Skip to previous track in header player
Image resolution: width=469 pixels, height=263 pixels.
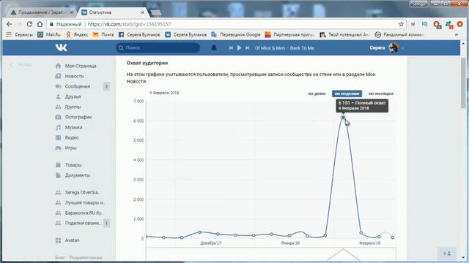coord(231,47)
